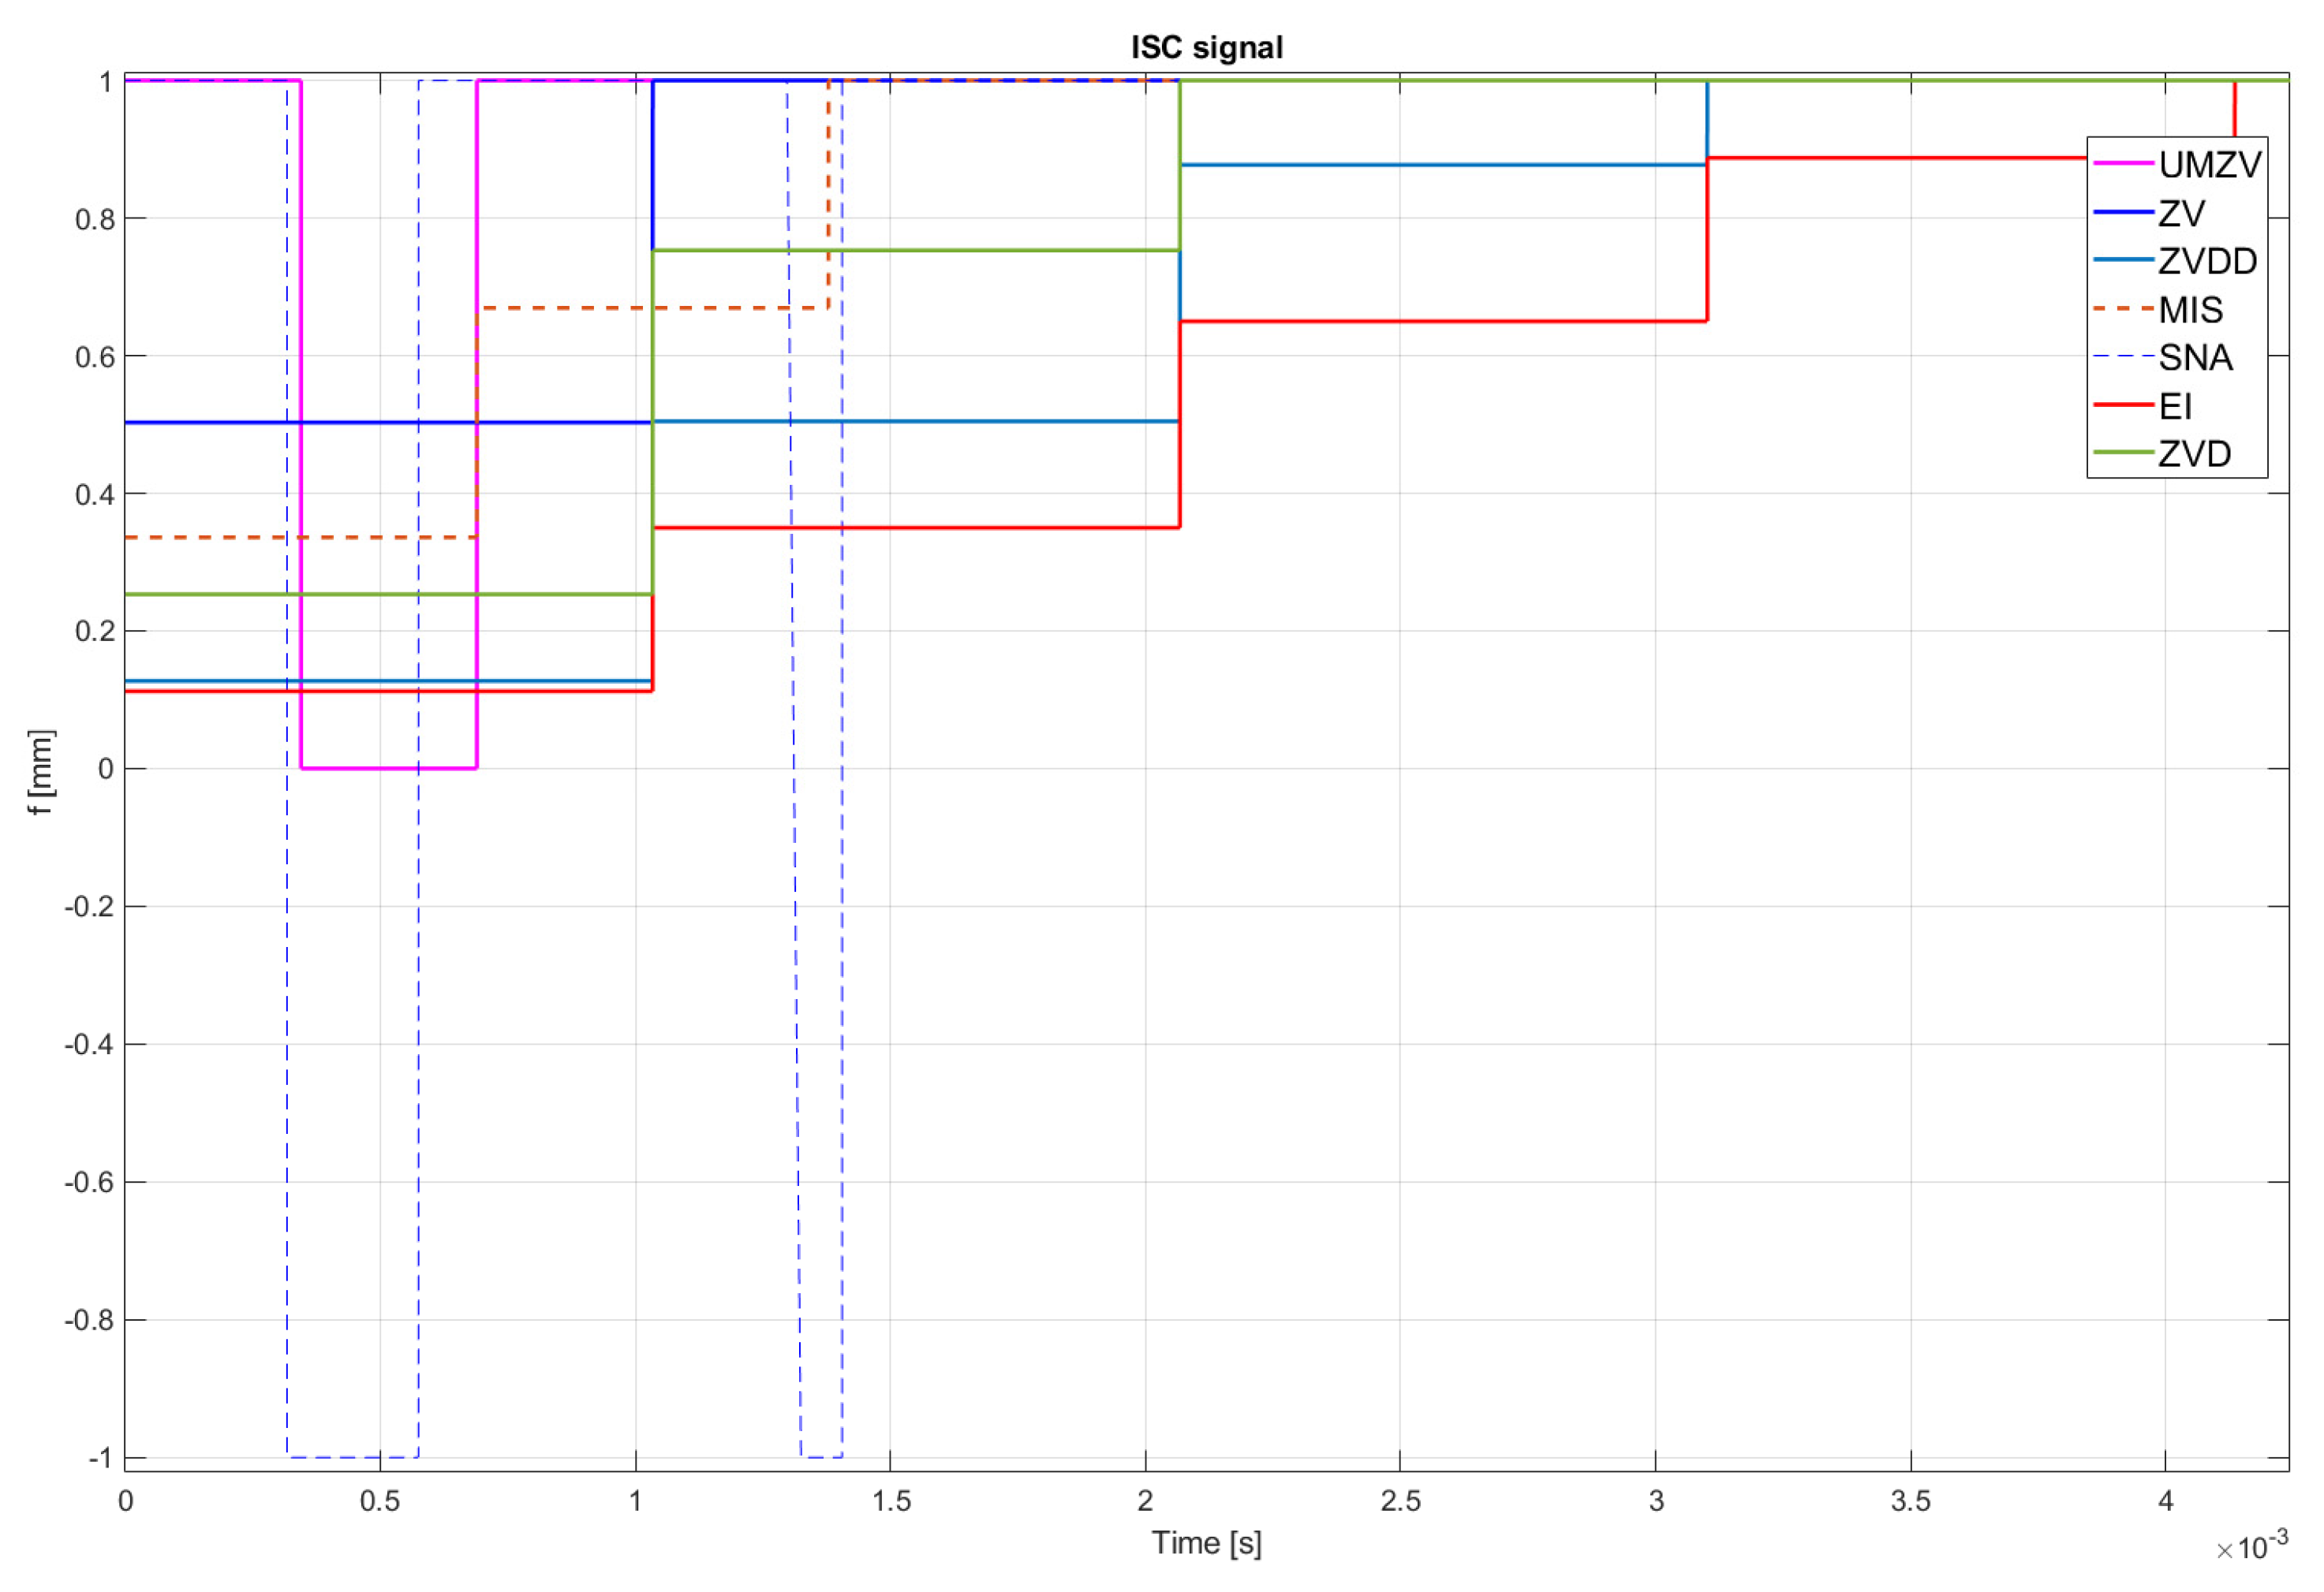Click the ZVD legend label
The height and width of the screenshot is (1592, 2324).
[x=2194, y=453]
